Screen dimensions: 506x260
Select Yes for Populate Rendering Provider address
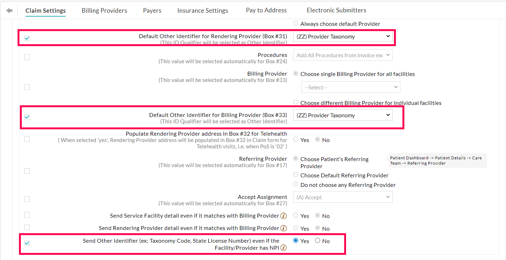click(x=295, y=139)
